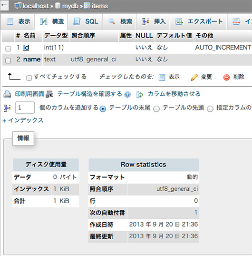Click the printer icon for 印刷用画面
The image size is (252, 256).
click(7, 94)
